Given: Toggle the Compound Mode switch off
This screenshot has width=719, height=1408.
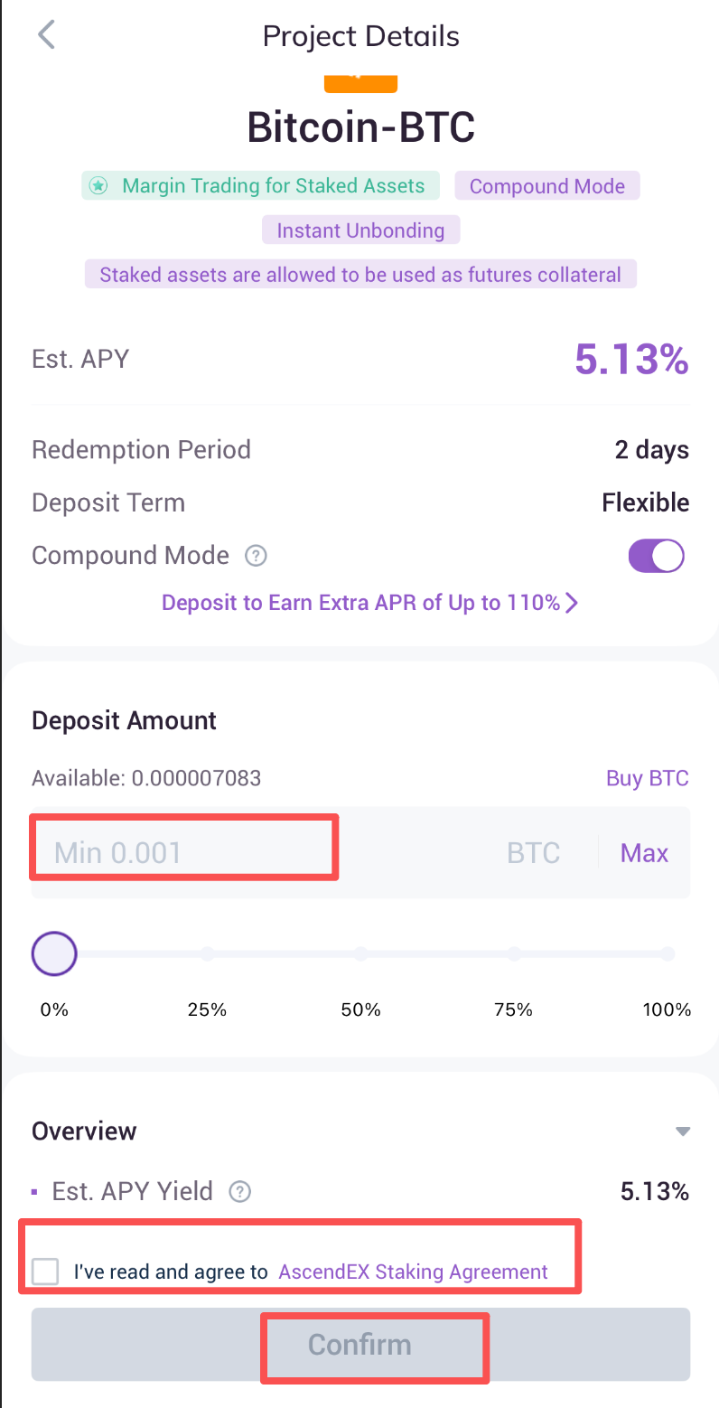Looking at the screenshot, I should 657,556.
